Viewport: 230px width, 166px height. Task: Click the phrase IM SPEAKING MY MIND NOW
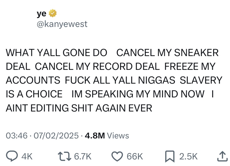coord(138,94)
